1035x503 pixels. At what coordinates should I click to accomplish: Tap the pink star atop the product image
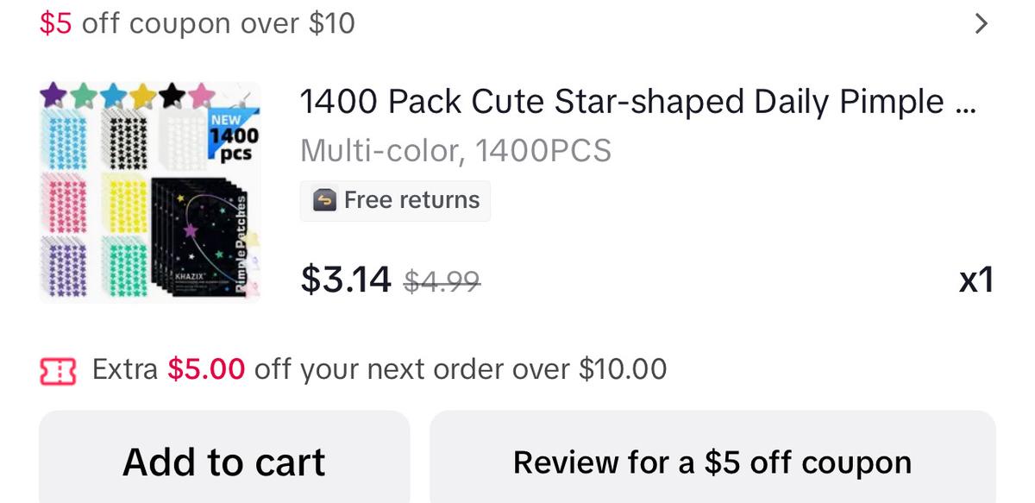tap(202, 94)
